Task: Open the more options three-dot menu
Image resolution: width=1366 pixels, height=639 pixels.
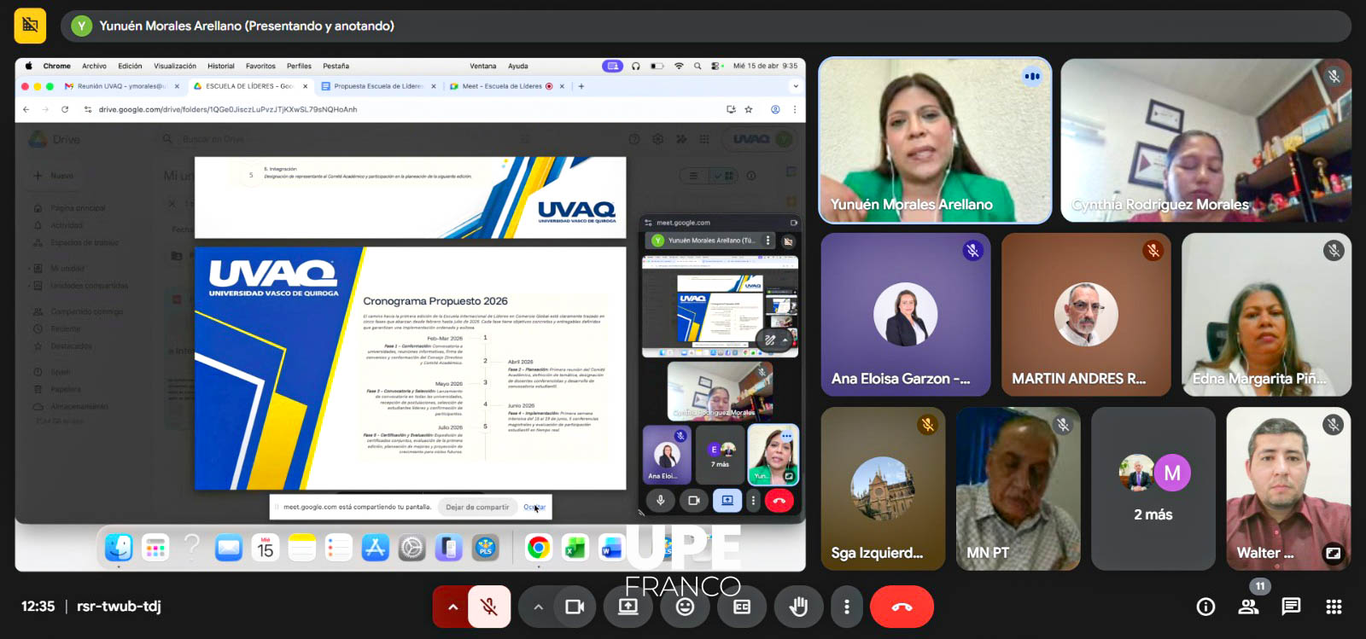Action: click(846, 607)
